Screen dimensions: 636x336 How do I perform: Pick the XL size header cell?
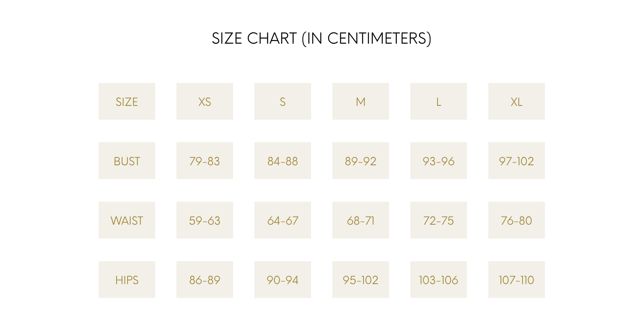click(517, 101)
